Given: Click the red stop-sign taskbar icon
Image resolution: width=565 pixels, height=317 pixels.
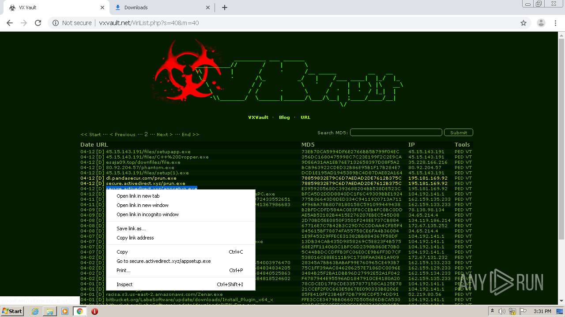Looking at the screenshot, I should coord(94,311).
